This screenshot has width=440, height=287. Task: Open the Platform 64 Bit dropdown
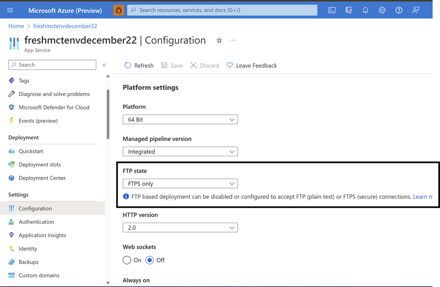coord(180,120)
